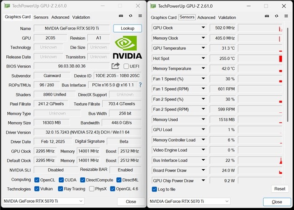This screenshot has width=294, height=210.
Task: Click the NVIDIA logo image
Action: click(x=128, y=47)
